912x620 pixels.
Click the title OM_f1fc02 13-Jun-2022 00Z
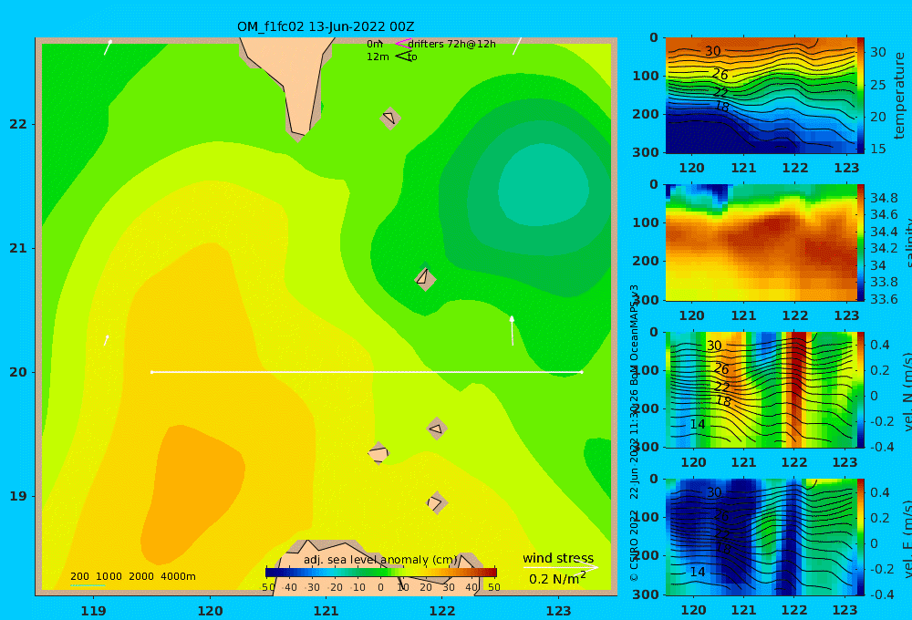coord(326,26)
